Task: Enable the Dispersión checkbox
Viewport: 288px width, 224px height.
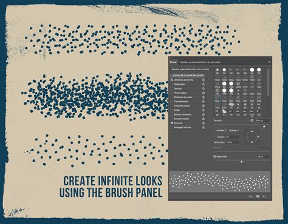Action: click(172, 84)
